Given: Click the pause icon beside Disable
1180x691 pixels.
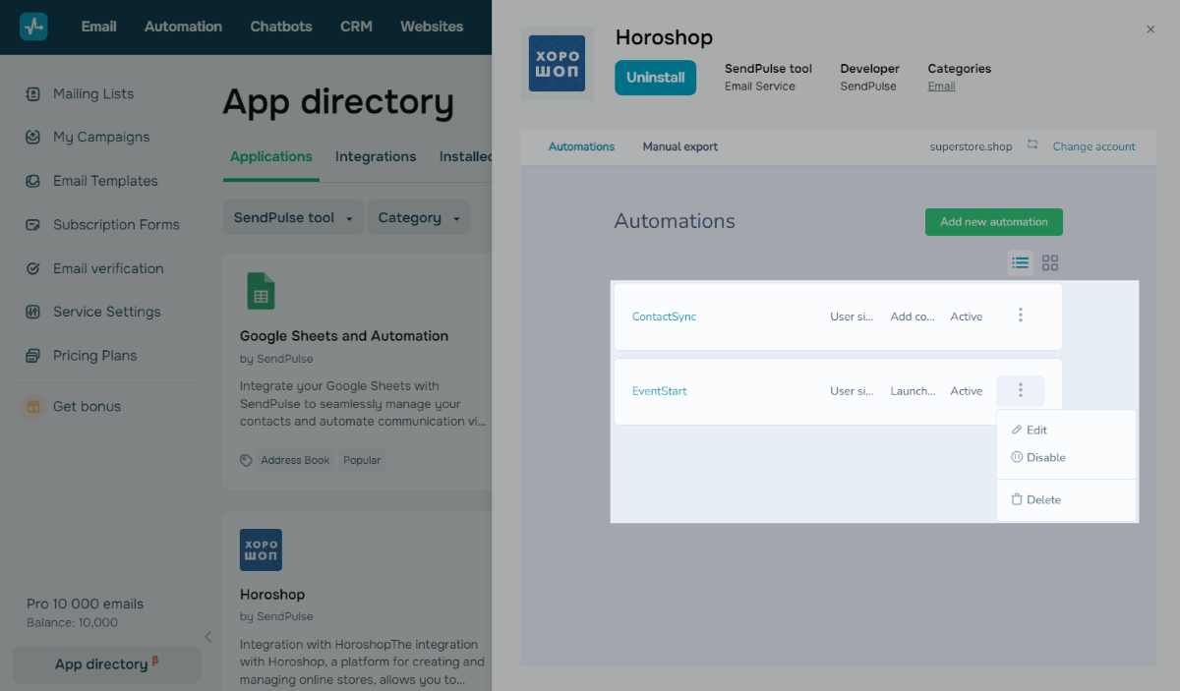Looking at the screenshot, I should [x=1017, y=457].
